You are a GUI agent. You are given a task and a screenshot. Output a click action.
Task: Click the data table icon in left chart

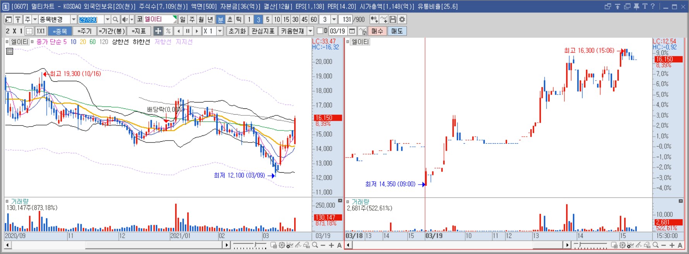click(10, 51)
